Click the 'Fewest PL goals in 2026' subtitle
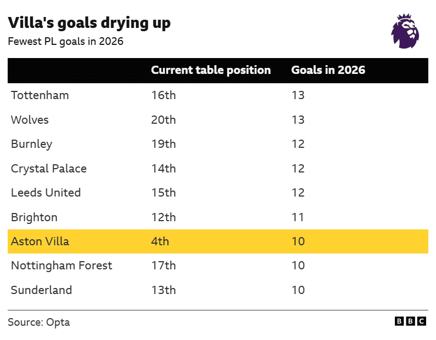 tap(65, 42)
